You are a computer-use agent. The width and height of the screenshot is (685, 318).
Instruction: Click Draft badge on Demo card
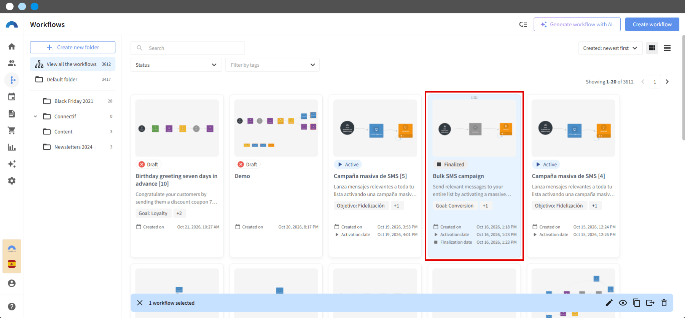pos(247,165)
